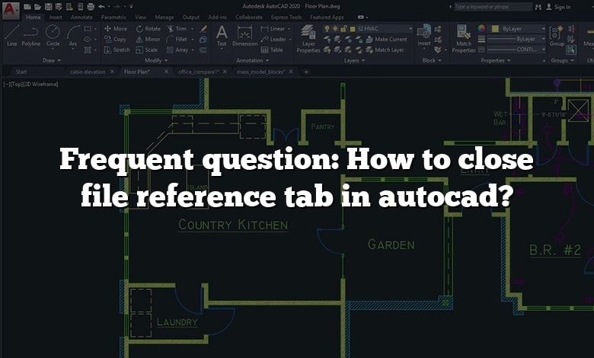Open Layer Properties manager
Viewport: 594px width, 358px height.
point(308,39)
